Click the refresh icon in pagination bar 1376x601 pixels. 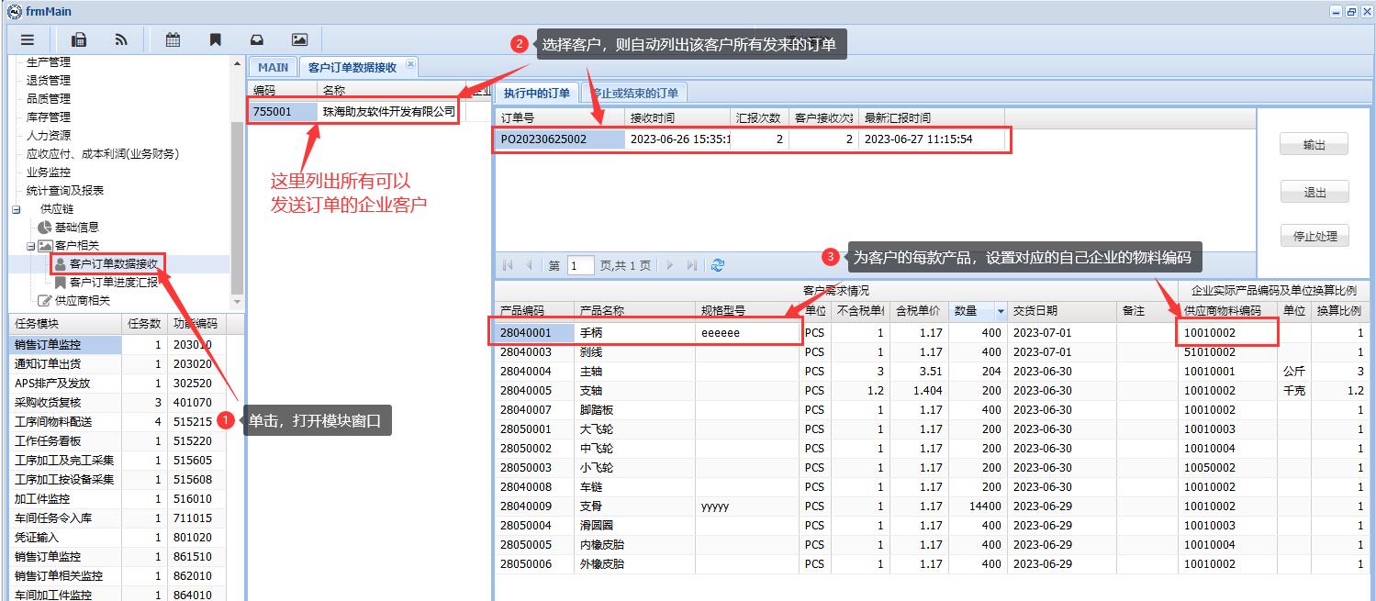coord(718,265)
